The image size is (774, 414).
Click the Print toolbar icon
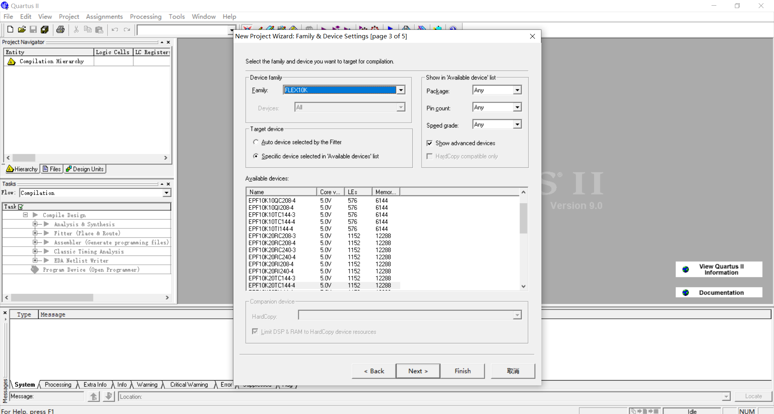[x=60, y=29]
